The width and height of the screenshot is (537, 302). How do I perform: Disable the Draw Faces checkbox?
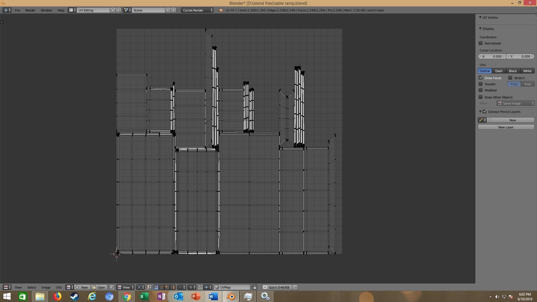[481, 78]
